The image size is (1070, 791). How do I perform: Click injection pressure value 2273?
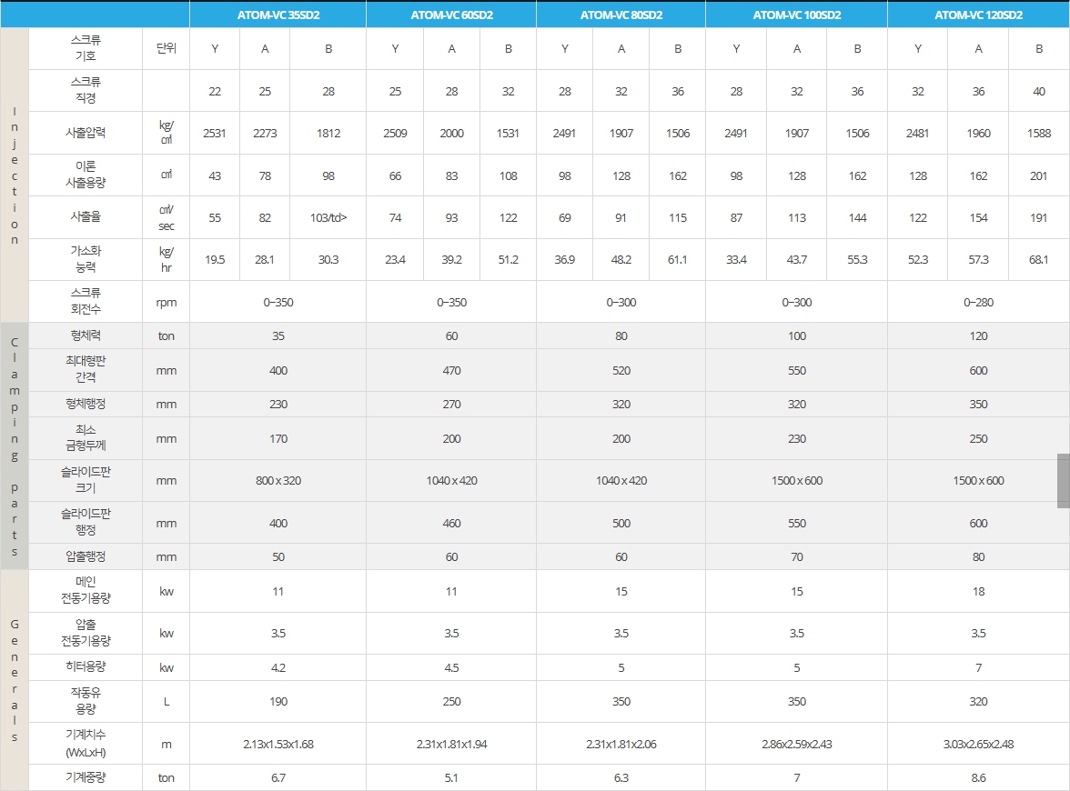click(x=265, y=134)
